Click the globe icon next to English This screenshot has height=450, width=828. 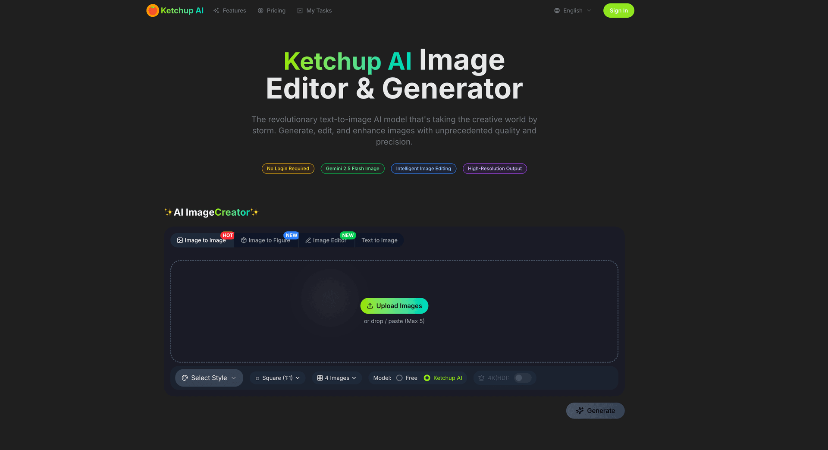[x=557, y=10]
